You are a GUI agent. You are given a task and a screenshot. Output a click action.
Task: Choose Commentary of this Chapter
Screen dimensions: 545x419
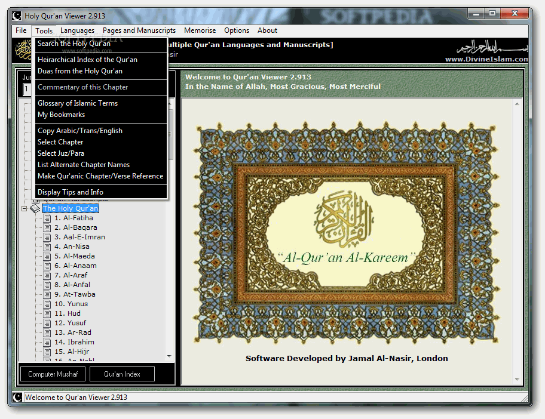click(x=101, y=87)
